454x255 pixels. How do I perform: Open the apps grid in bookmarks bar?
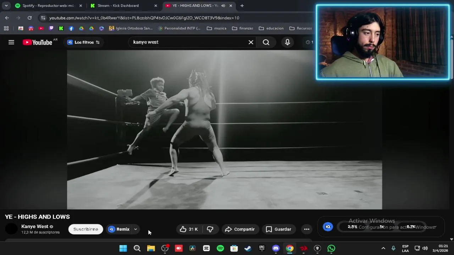[6, 28]
